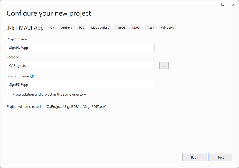Click the Solution name info icon
This screenshot has height=168, width=239.
point(32,76)
